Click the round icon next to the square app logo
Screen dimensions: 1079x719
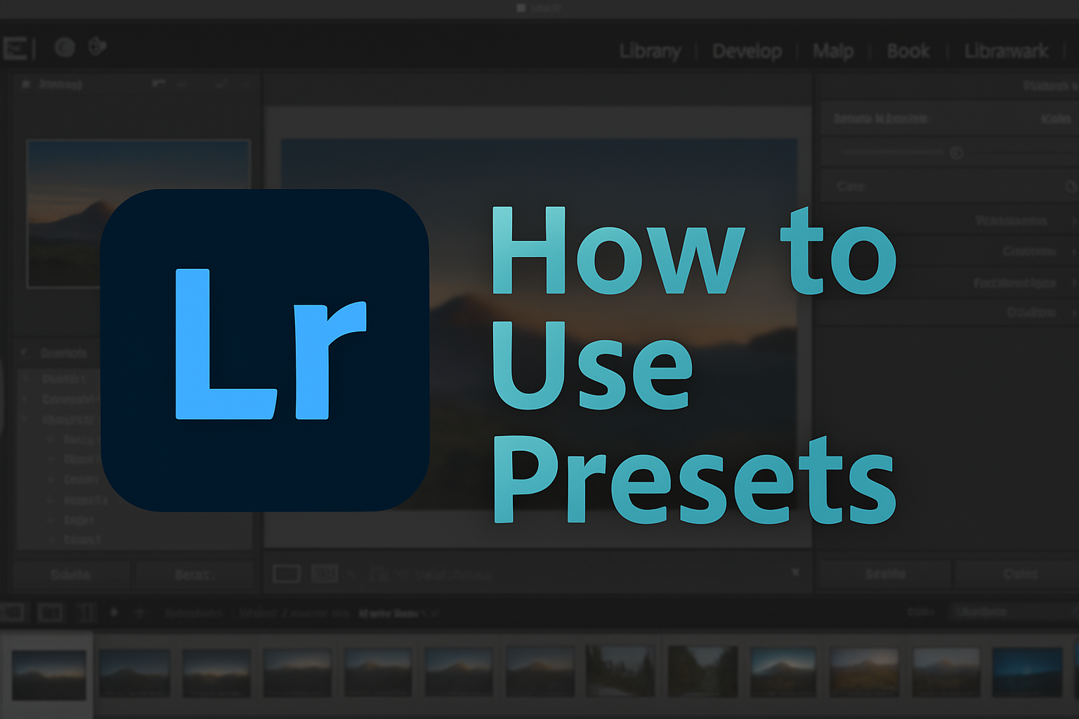click(x=65, y=47)
